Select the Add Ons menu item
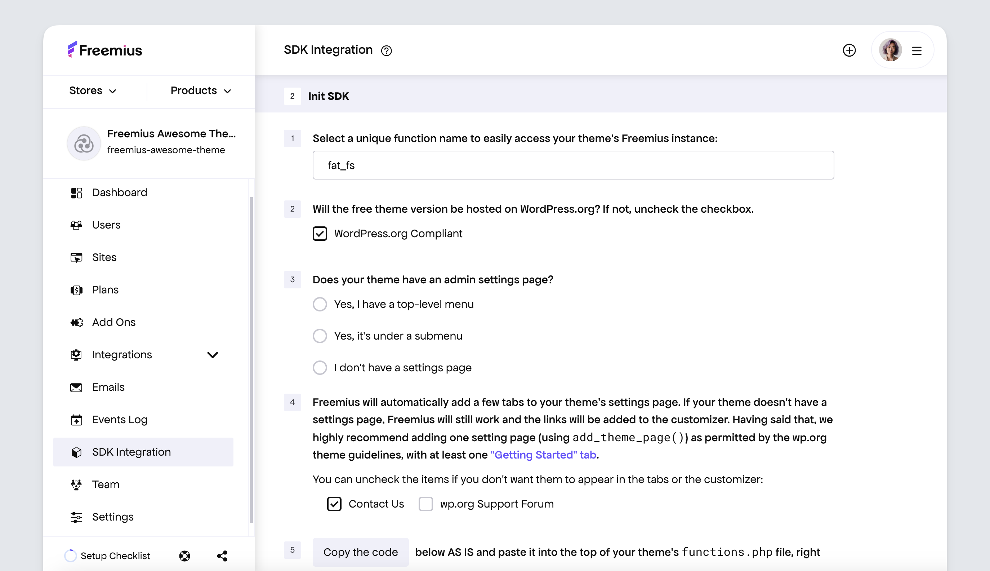The height and width of the screenshot is (571, 990). 143,322
